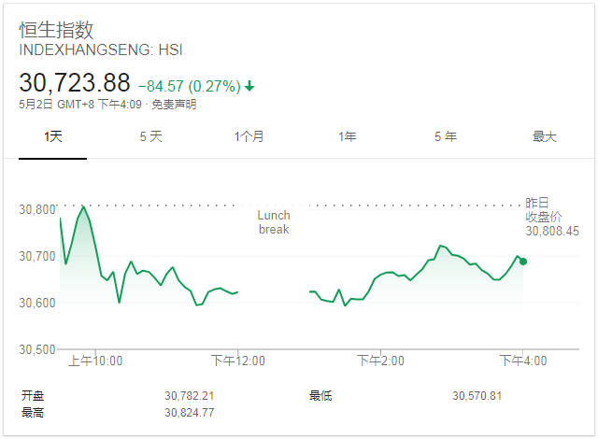Click the 开盘 label
Image resolution: width=598 pixels, height=439 pixels.
[33, 396]
